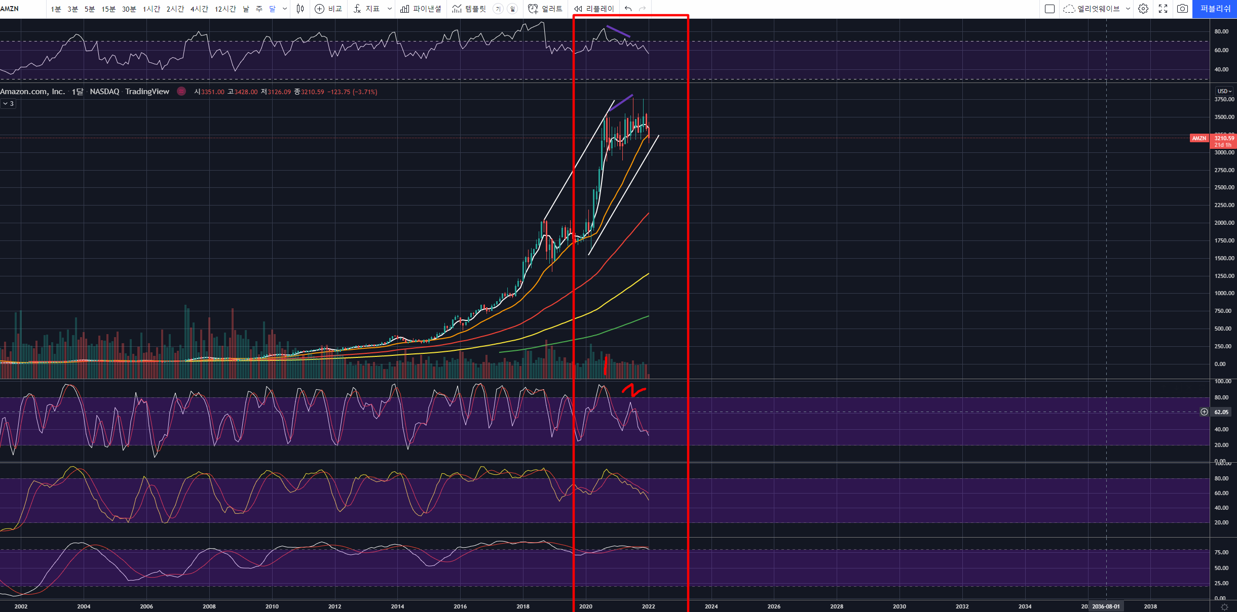This screenshot has height=612, width=1237.
Task: Create an 얼러트 alert
Action: 545,9
